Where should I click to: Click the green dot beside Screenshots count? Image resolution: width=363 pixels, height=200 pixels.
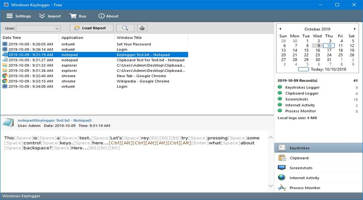tap(280, 99)
